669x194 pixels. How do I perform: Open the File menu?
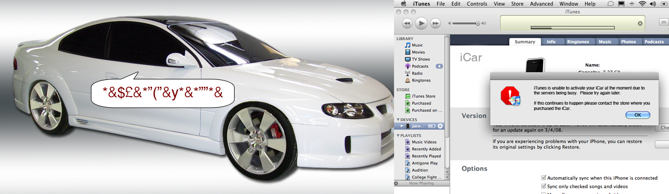(x=441, y=4)
